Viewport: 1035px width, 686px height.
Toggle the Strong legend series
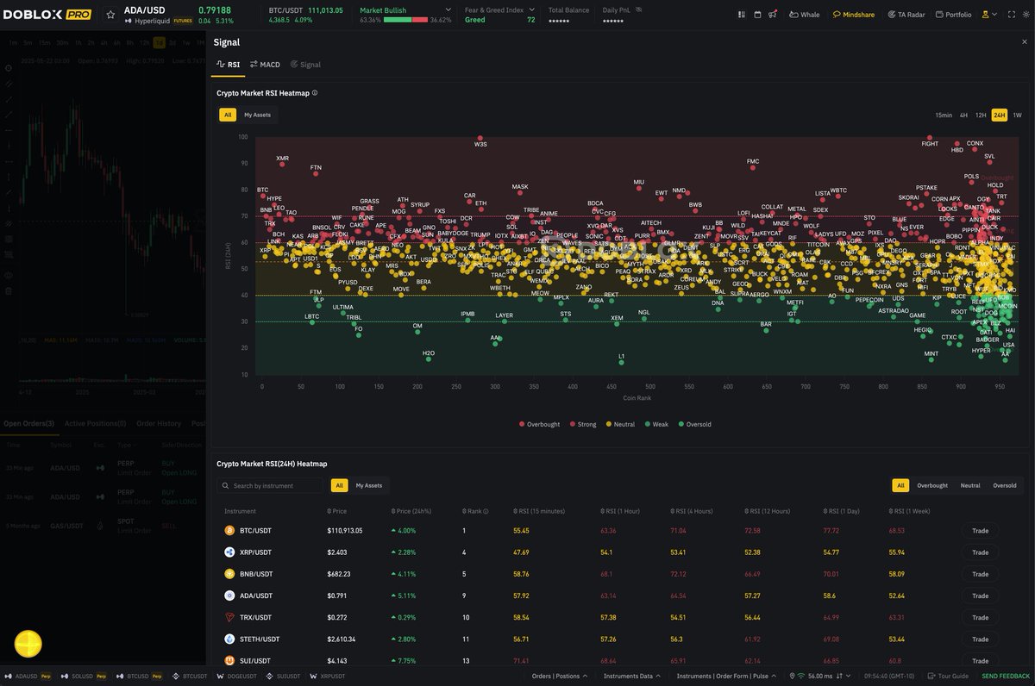click(x=582, y=424)
